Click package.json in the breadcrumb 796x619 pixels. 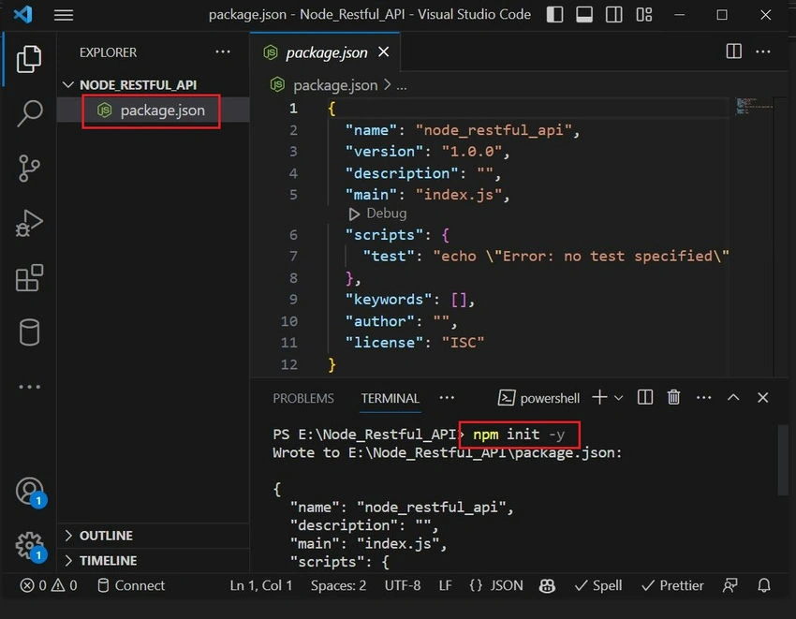tap(335, 85)
